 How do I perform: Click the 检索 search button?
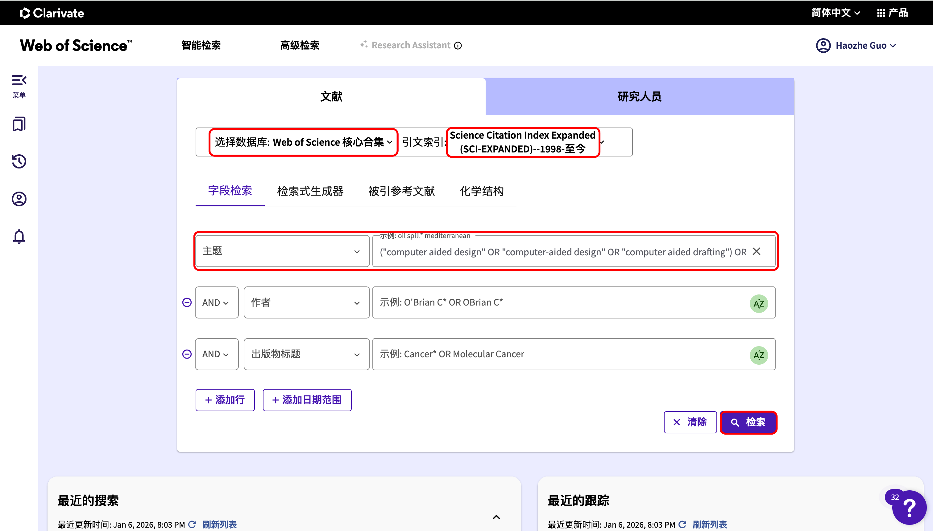point(748,422)
